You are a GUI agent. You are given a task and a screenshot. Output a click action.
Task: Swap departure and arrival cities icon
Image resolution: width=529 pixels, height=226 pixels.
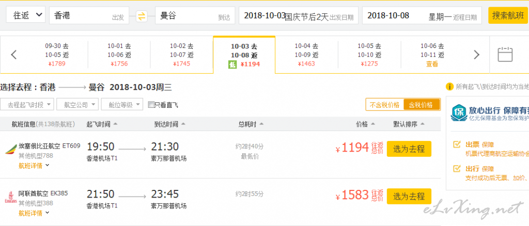click(x=142, y=16)
